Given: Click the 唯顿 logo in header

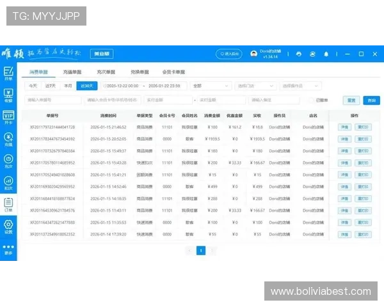Looking at the screenshot, I should 13,53.
